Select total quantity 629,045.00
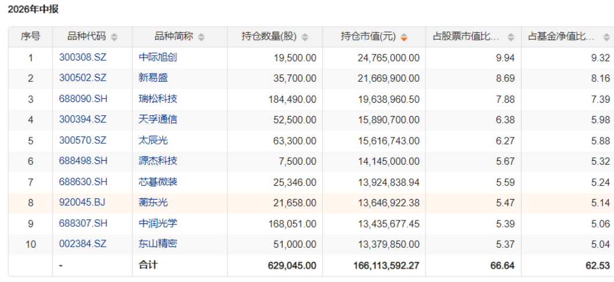 pos(292,265)
